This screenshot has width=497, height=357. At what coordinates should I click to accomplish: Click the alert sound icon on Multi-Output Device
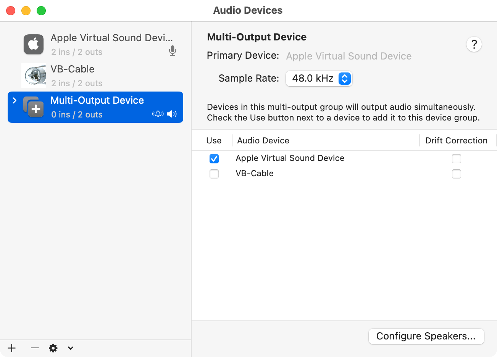tap(158, 114)
